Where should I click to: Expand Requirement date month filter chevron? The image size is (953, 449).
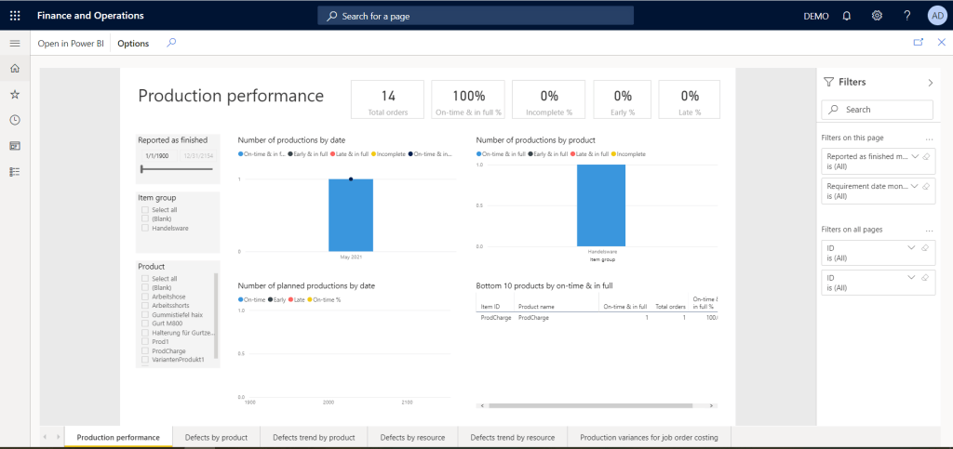pyautogui.click(x=913, y=186)
